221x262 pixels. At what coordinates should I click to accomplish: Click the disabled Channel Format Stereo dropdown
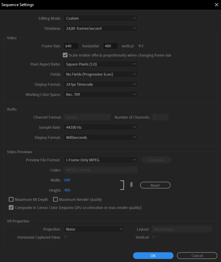click(x=87, y=117)
